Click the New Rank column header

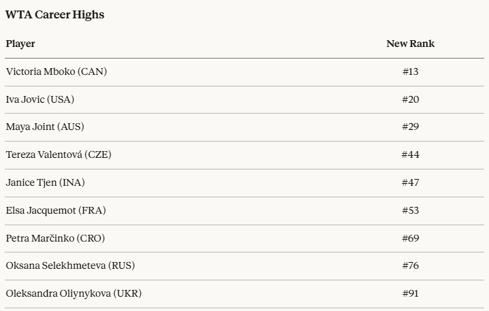[410, 44]
